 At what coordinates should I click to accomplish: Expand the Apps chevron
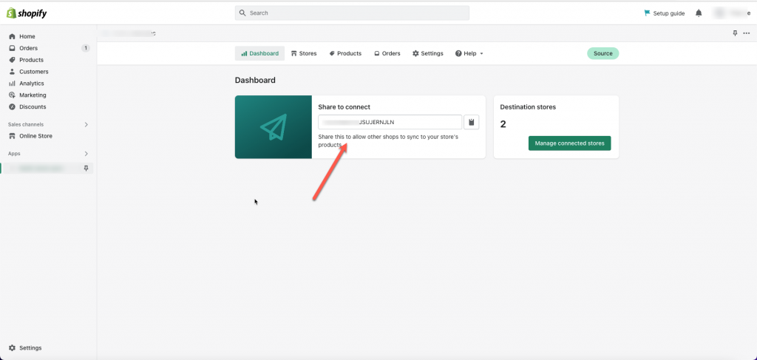point(86,154)
